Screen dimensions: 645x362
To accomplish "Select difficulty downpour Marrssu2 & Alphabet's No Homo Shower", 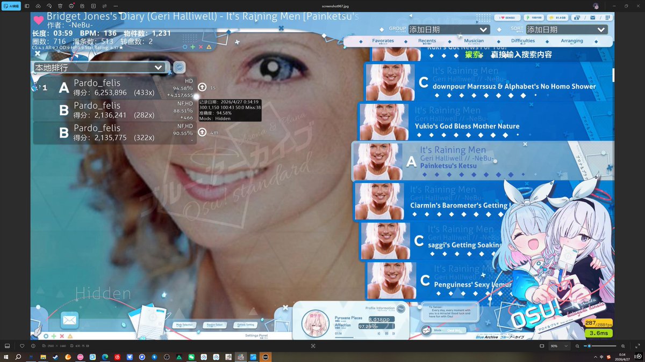I will [488, 82].
